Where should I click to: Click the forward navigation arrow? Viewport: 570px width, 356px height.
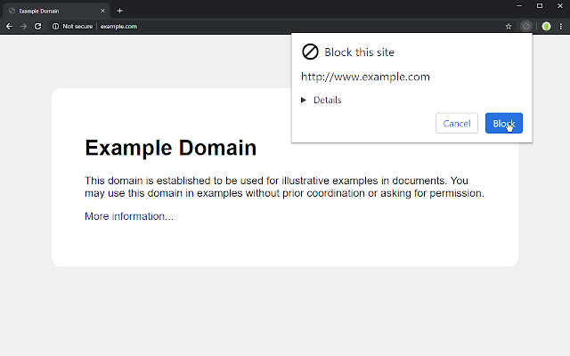pyautogui.click(x=23, y=26)
